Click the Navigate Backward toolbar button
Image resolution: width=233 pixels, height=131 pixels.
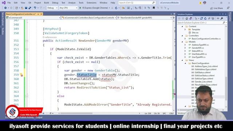coord(5,8)
